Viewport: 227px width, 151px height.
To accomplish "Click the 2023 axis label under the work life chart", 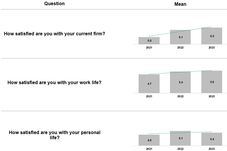I will 212,96.
